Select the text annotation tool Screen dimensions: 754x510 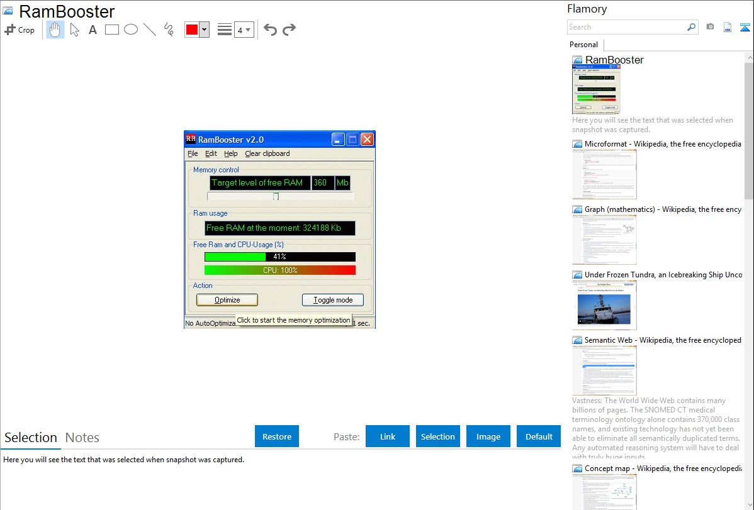tap(93, 30)
